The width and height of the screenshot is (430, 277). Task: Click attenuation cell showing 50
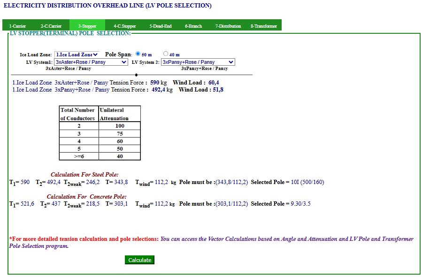coord(120,149)
